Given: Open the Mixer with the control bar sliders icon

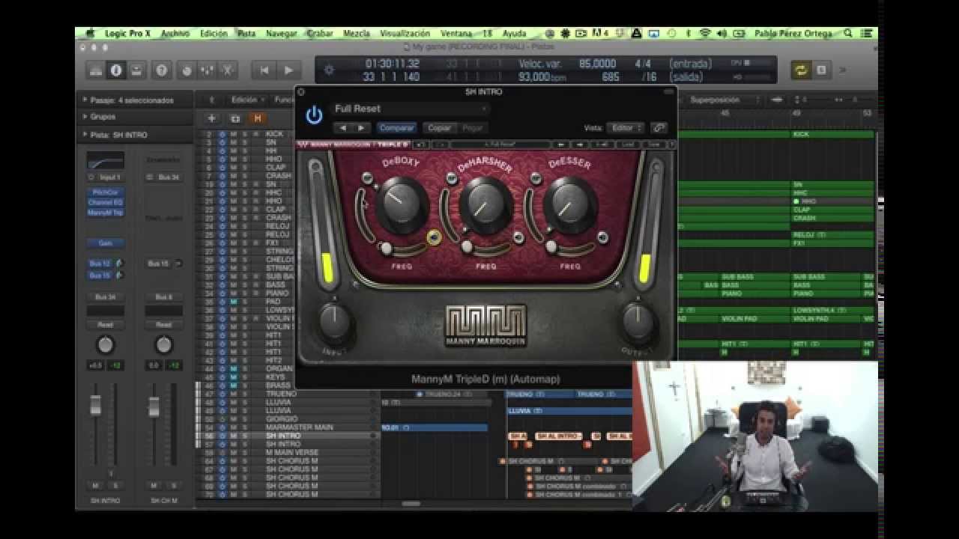Looking at the screenshot, I should click(207, 70).
